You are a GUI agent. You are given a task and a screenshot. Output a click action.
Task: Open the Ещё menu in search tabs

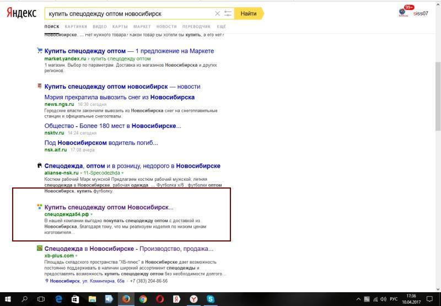pyautogui.click(x=221, y=26)
